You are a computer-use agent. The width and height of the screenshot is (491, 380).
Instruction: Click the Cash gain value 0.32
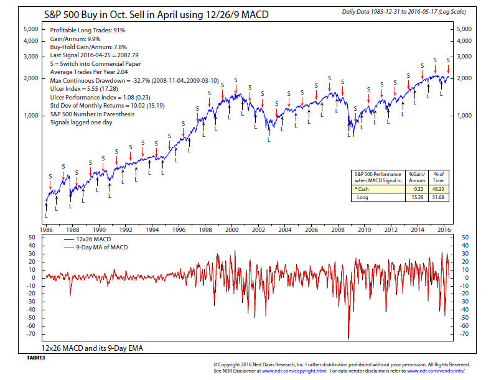point(418,189)
